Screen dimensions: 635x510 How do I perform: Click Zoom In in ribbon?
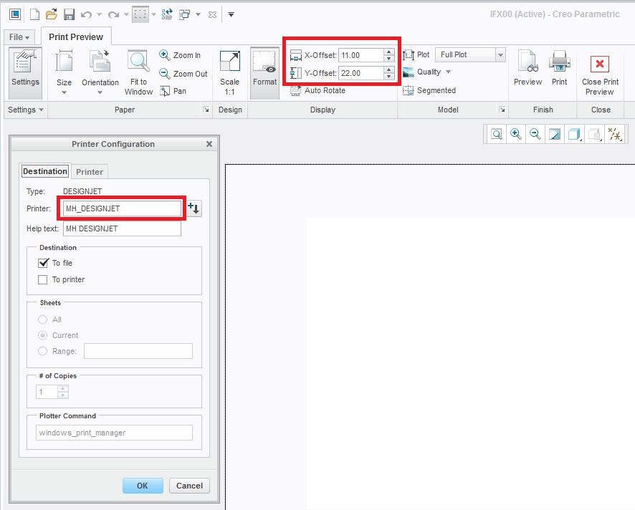click(180, 55)
